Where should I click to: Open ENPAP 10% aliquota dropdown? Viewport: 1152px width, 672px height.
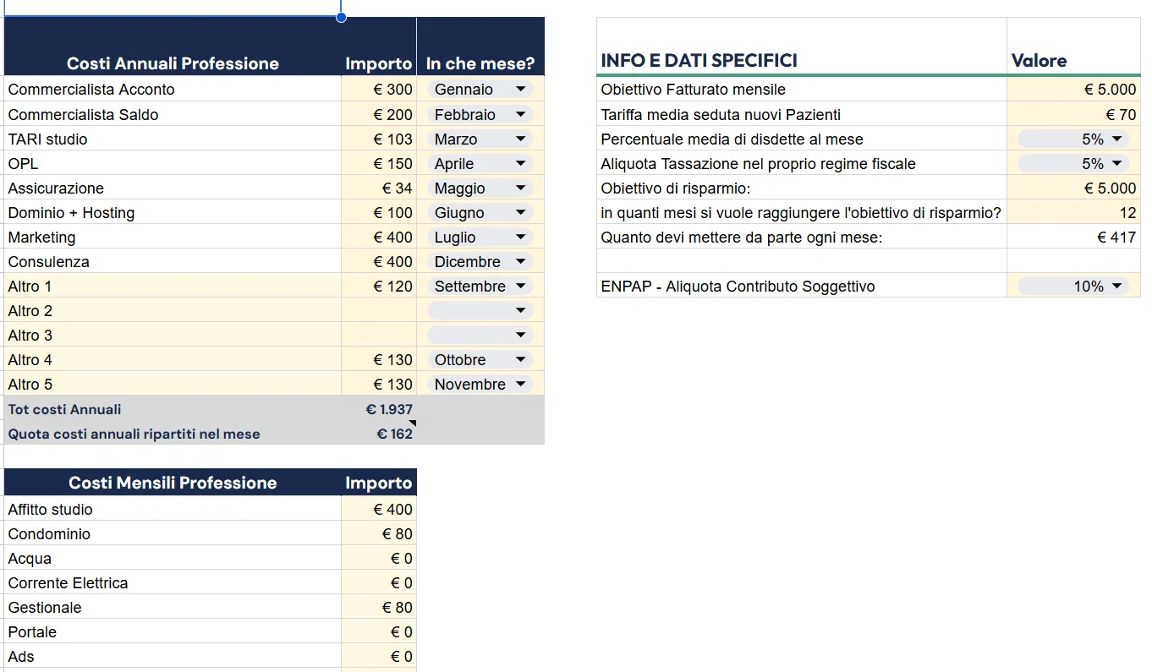pyautogui.click(x=1073, y=287)
